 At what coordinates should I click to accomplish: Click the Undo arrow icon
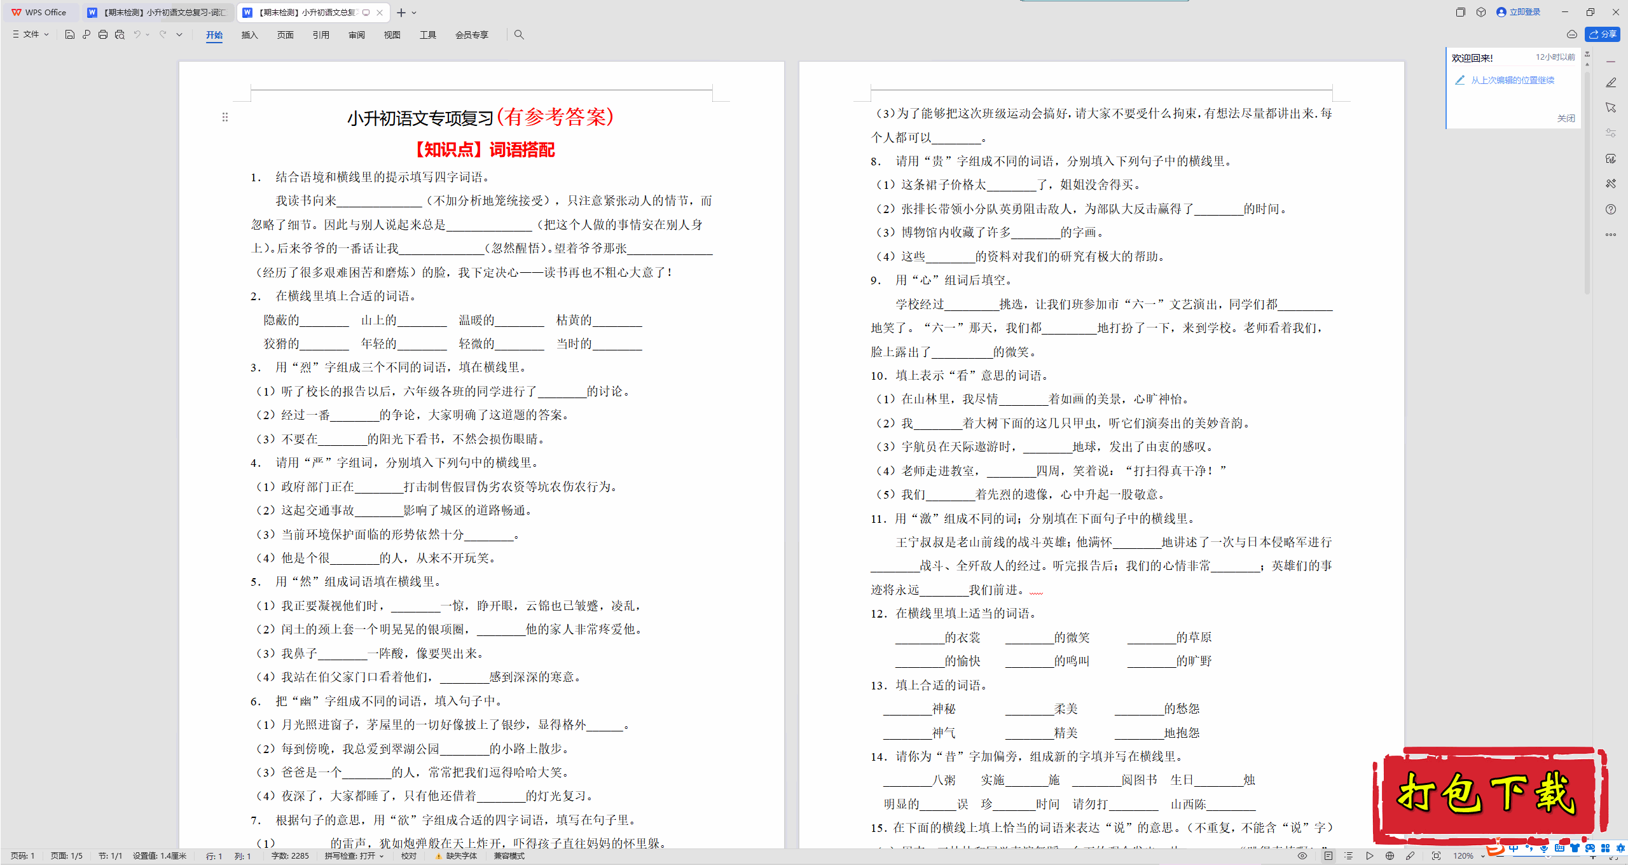pyautogui.click(x=137, y=34)
